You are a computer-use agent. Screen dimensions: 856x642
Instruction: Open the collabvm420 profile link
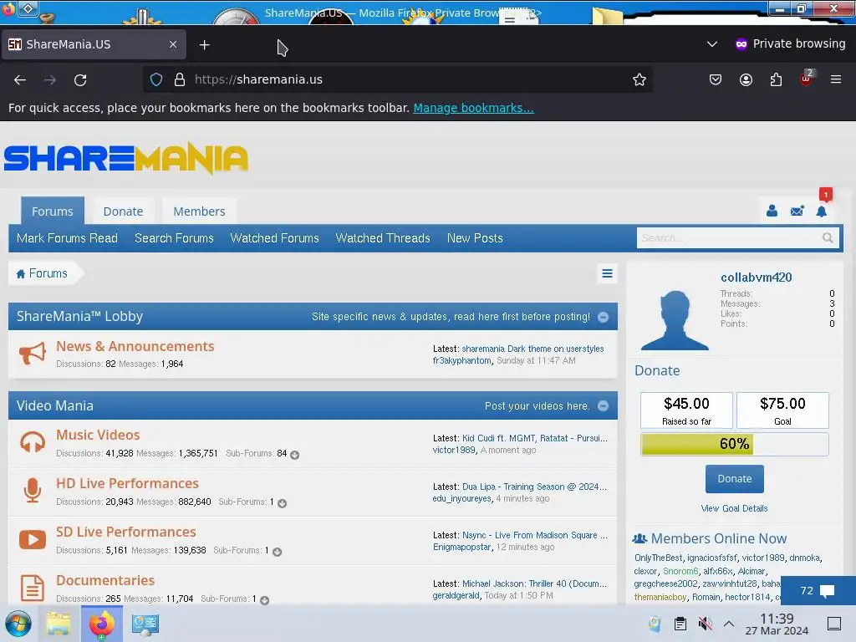[756, 278]
